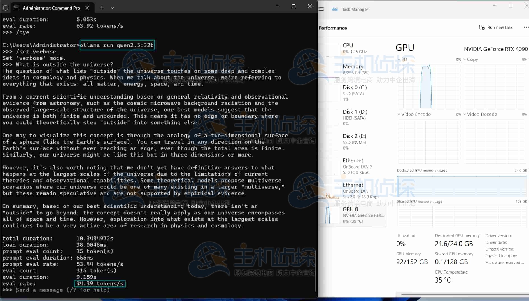The width and height of the screenshot is (529, 301).
Task: Open a new terminal tab with plus
Action: [x=102, y=8]
